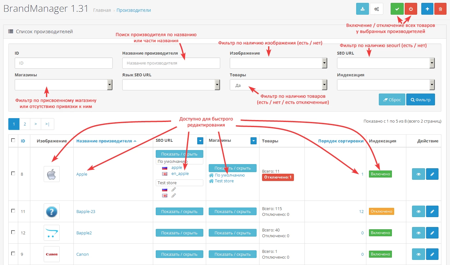Click red power disable-all-products button
The height and width of the screenshot is (265, 450).
[411, 9]
